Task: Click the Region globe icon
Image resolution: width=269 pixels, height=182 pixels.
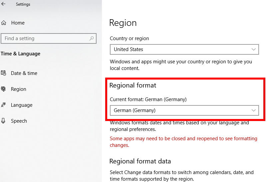Action: (x=3, y=89)
